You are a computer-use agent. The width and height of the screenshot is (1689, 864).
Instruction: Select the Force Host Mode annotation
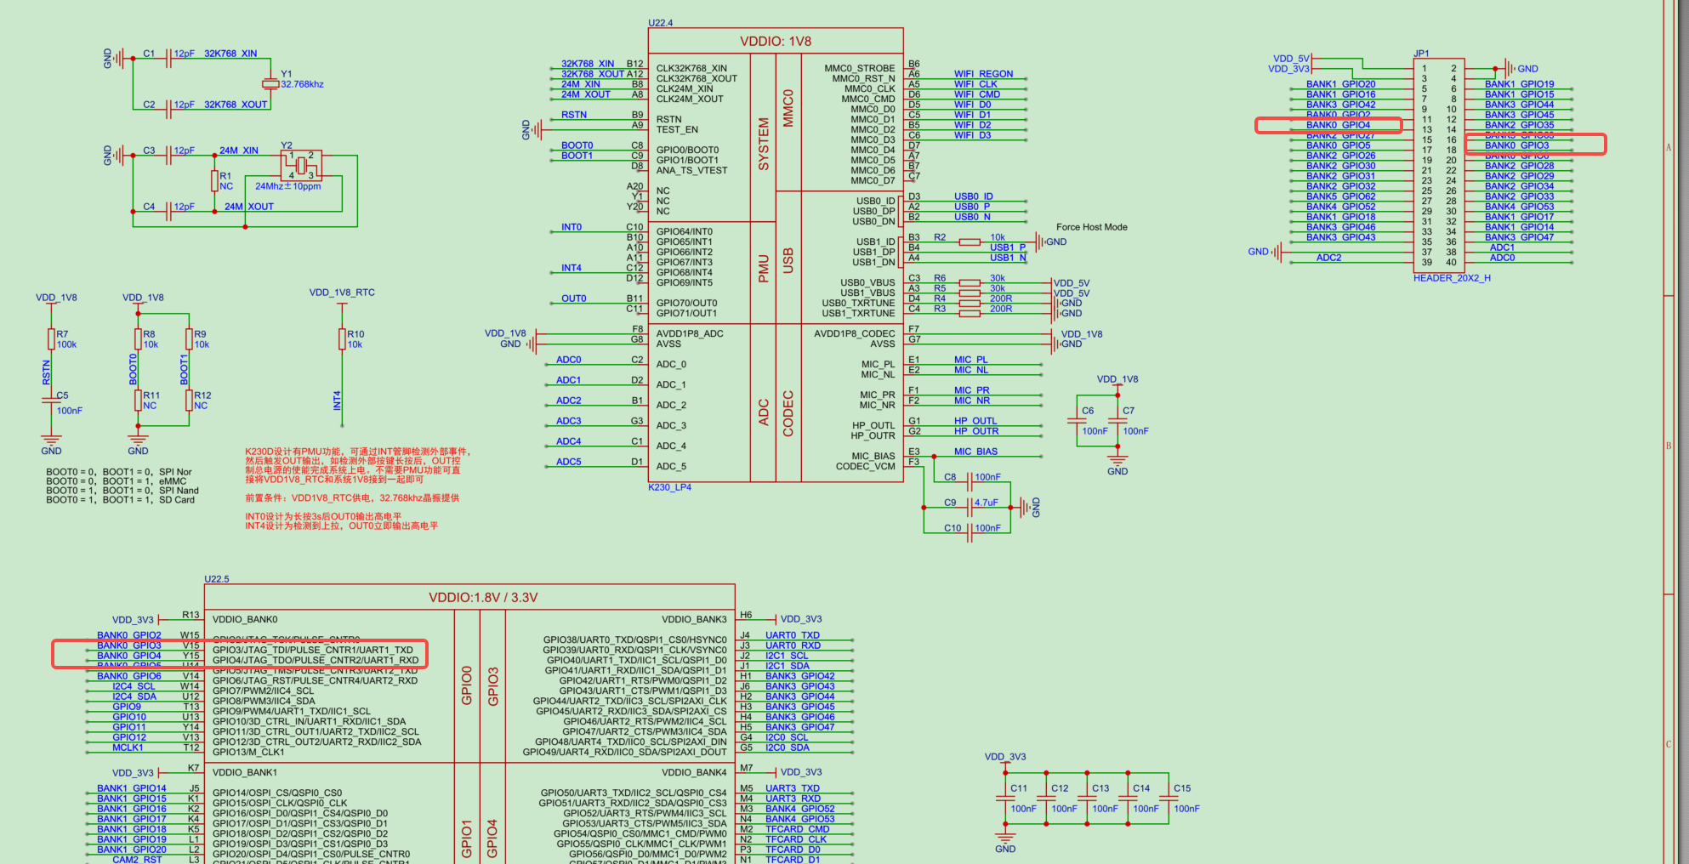click(1091, 227)
